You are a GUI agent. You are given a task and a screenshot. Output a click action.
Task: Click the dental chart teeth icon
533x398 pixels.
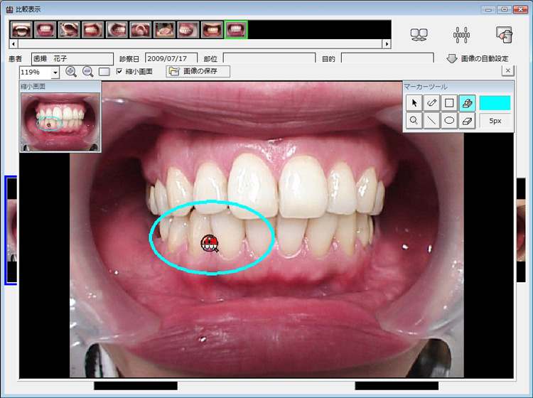(461, 35)
